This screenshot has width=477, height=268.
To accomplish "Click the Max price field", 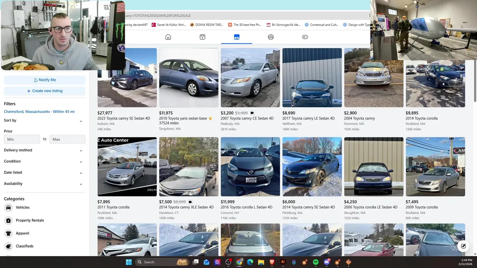I will point(67,139).
